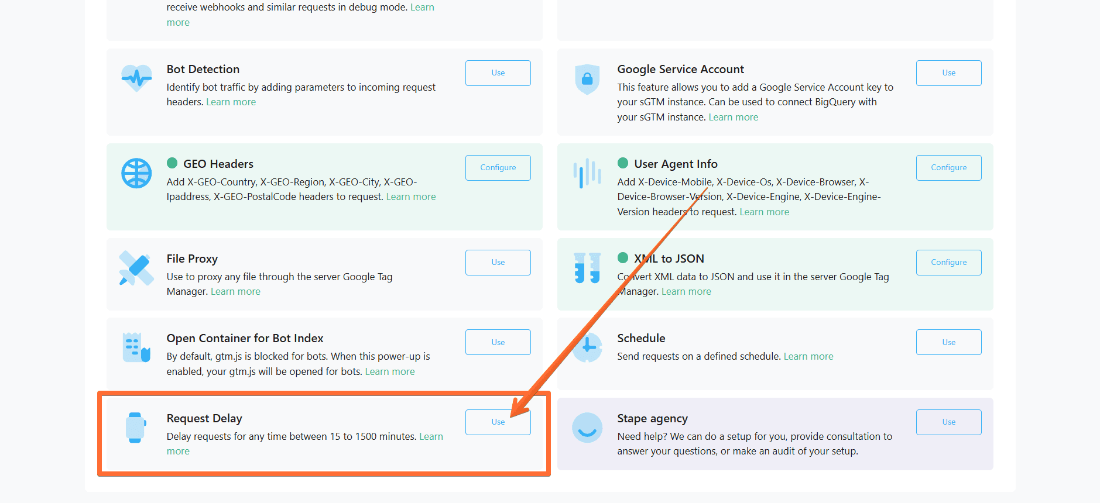Click the XML to JSON test tubes icon
Image resolution: width=1100 pixels, height=503 pixels.
click(587, 268)
